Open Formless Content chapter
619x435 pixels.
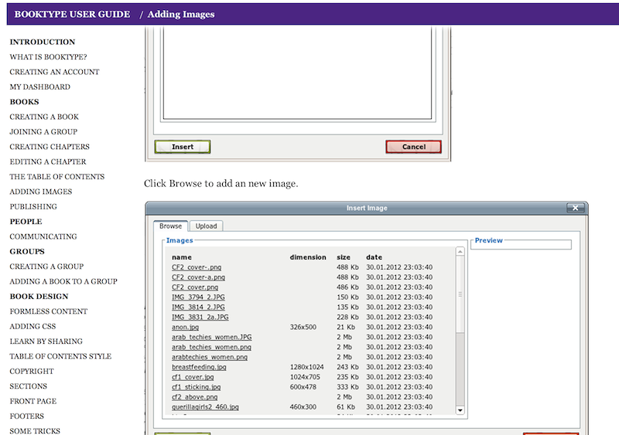tap(48, 311)
